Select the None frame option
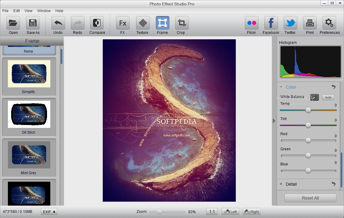 pyautogui.click(x=29, y=50)
